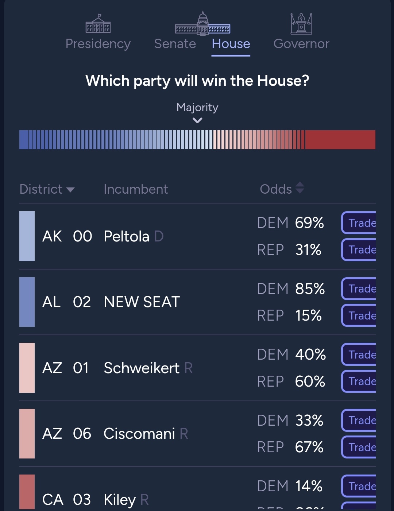Click the pink swatch beside AZ 01

(x=27, y=368)
